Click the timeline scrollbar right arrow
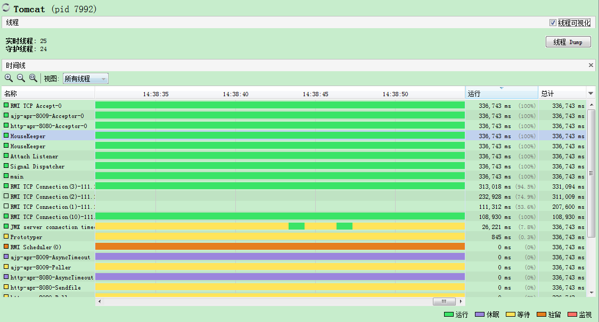This screenshot has width=599, height=322. (461, 301)
